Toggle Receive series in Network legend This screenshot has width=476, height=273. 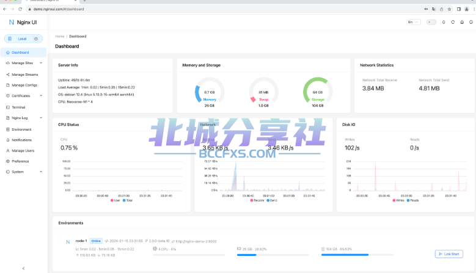(x=257, y=200)
